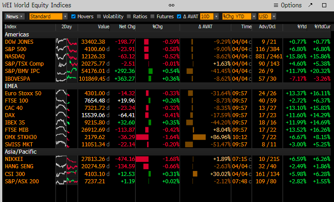The width and height of the screenshot is (334, 202).
Task: Select the FTSE 100 index
Action: tap(16, 101)
